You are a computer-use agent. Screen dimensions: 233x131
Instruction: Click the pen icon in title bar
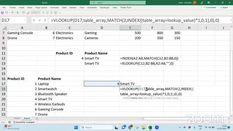pos(202,3)
